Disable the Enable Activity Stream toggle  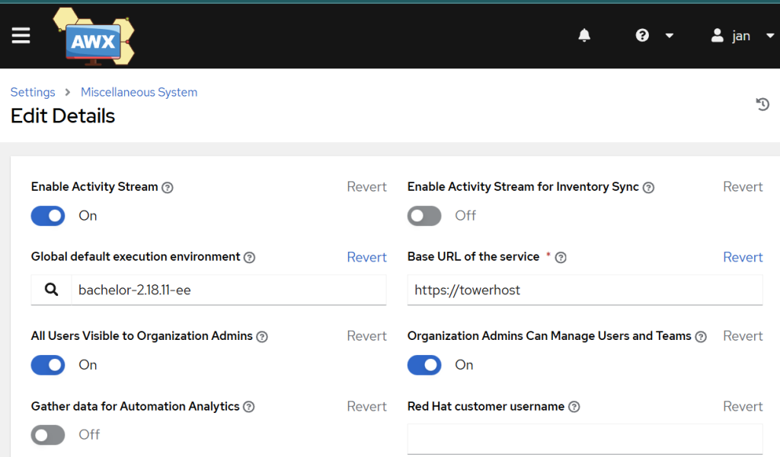pyautogui.click(x=47, y=216)
